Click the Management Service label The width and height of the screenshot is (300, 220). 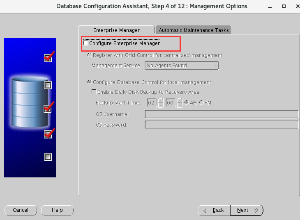point(116,66)
